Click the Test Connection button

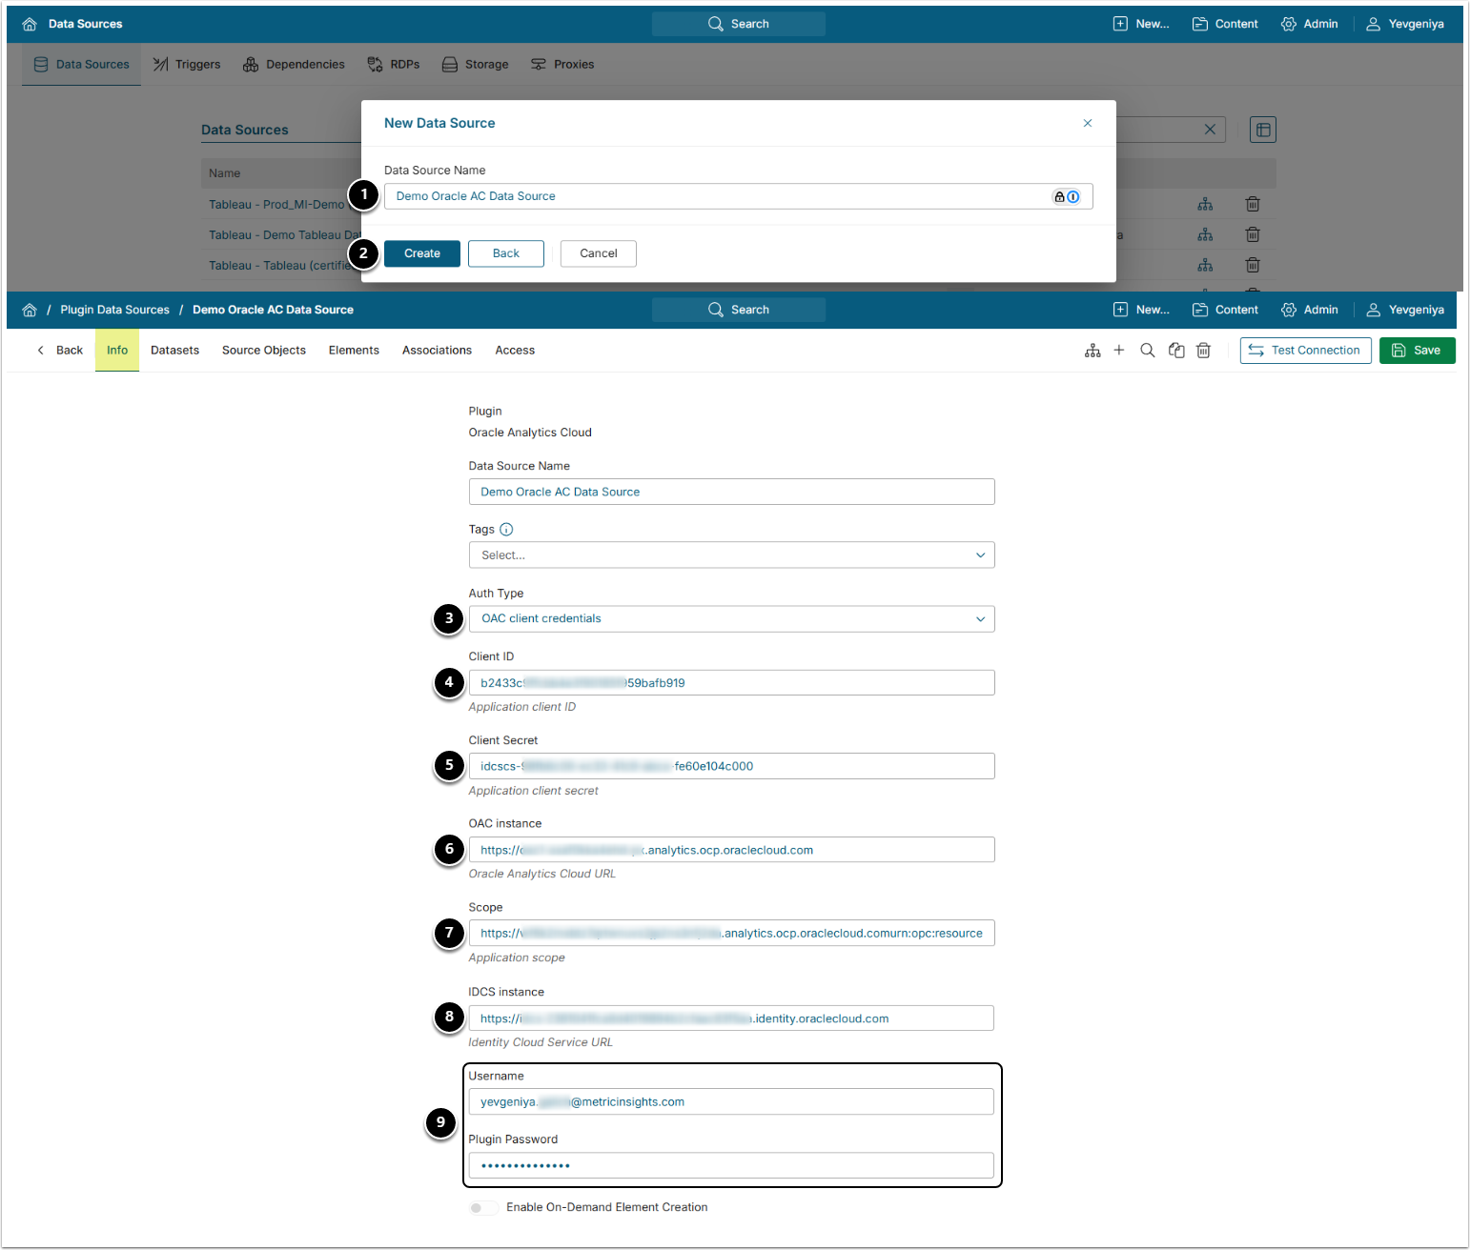tap(1306, 351)
